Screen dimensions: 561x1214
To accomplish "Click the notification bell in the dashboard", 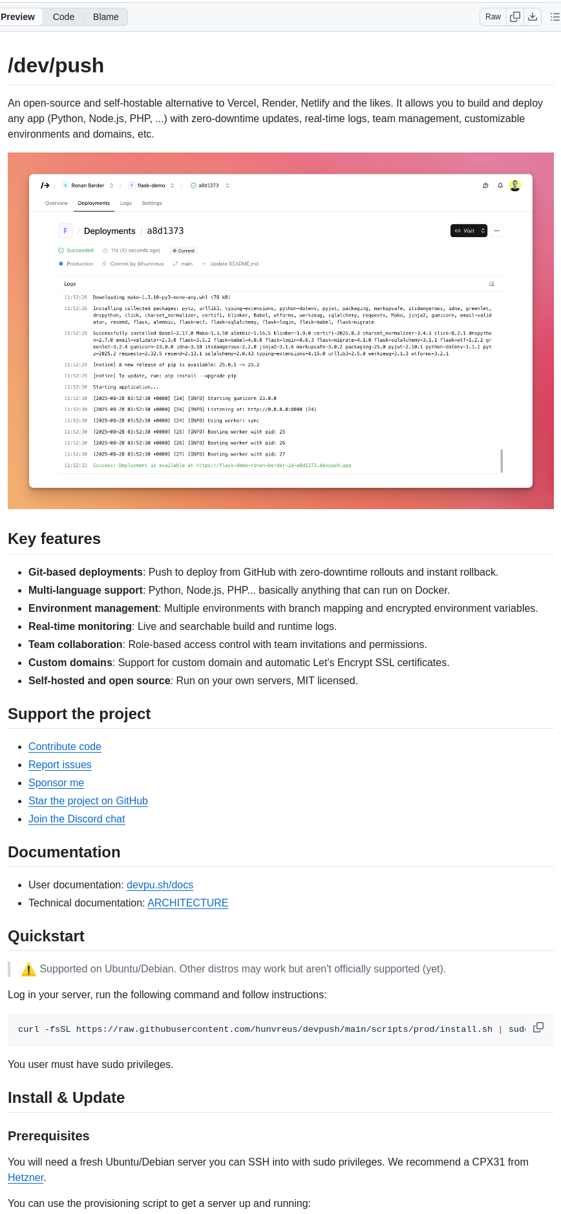I will [499, 185].
